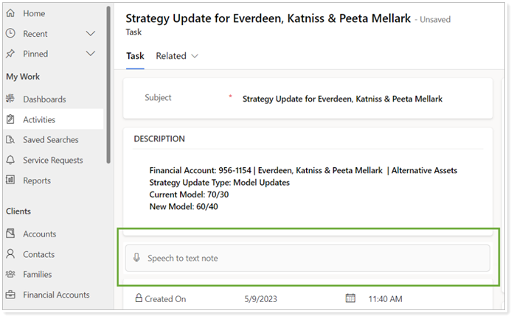
Task: Click the Speech to text note field
Action: (x=310, y=258)
